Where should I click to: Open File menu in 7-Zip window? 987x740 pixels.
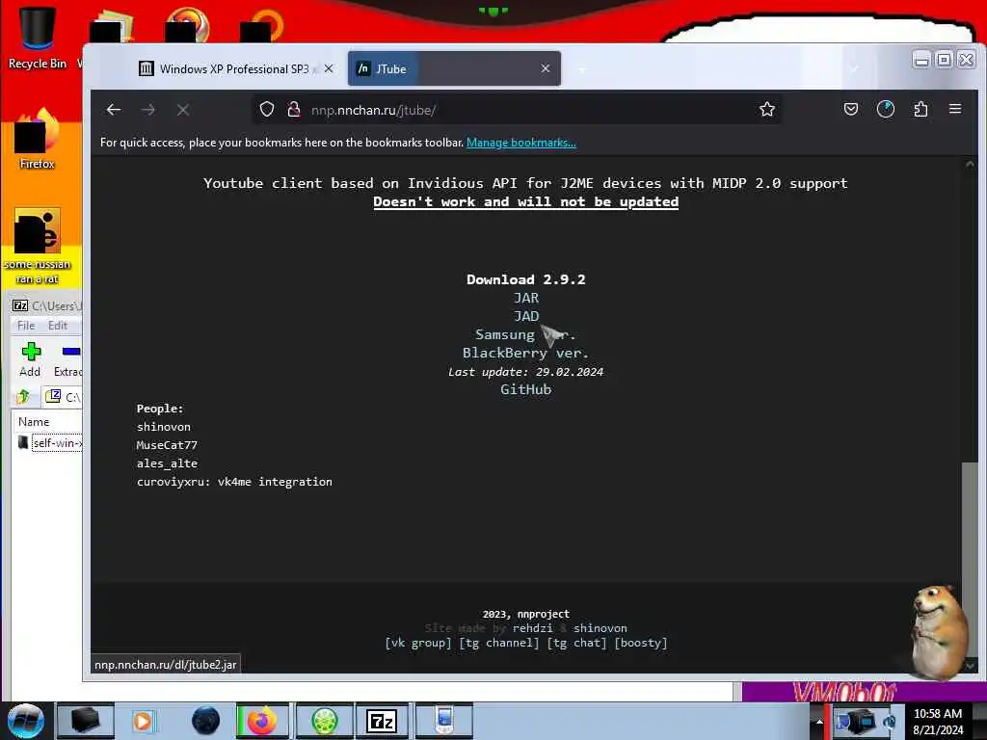(26, 326)
